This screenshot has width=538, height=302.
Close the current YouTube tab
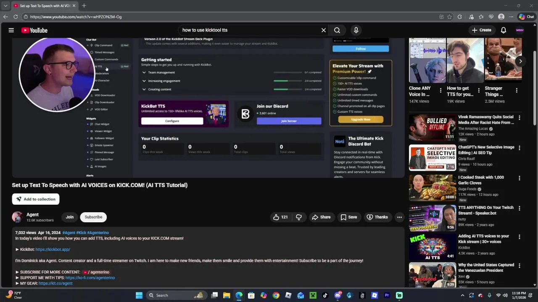(74, 5)
